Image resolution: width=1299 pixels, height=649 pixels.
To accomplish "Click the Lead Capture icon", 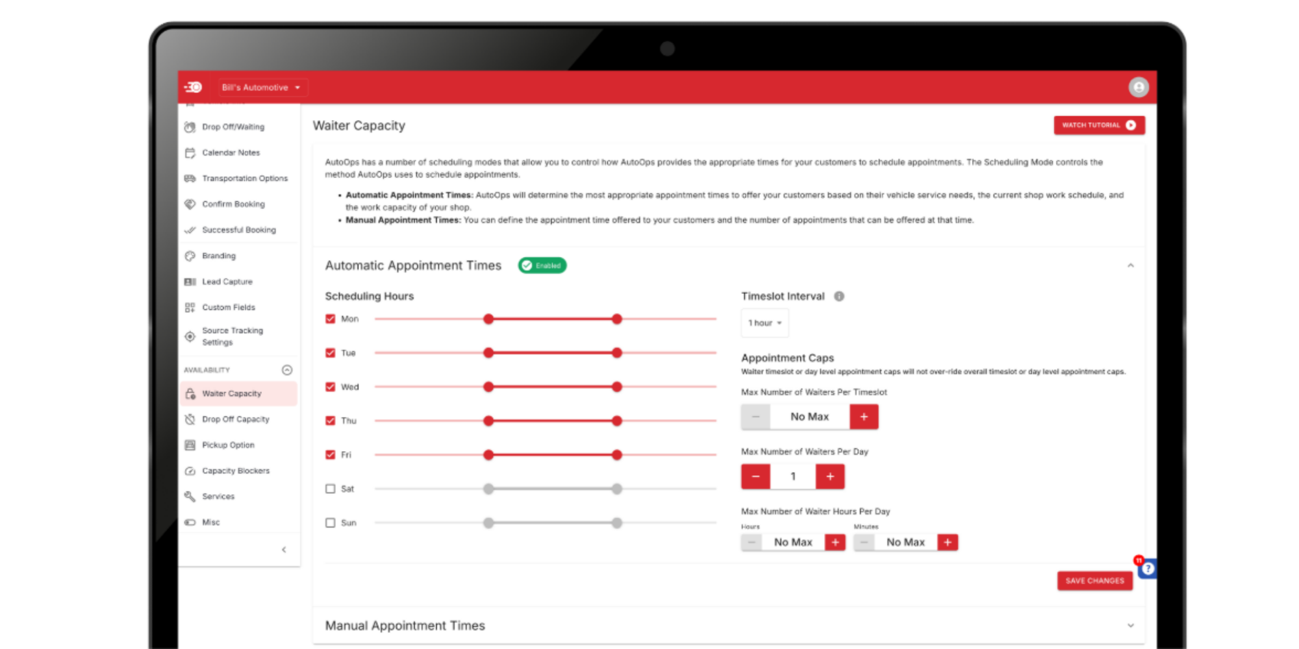I will 190,282.
